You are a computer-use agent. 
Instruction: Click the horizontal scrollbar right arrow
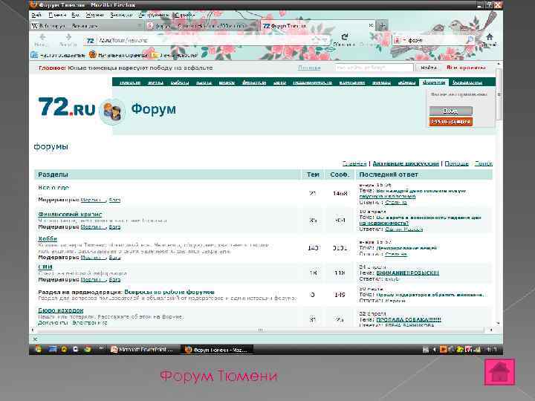coord(491,330)
